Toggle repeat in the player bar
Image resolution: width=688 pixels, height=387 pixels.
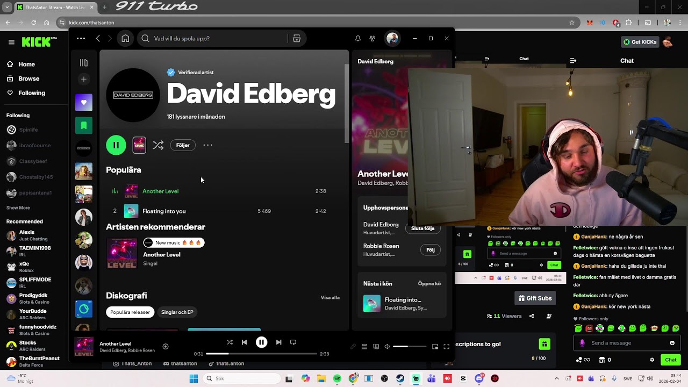[293, 342]
